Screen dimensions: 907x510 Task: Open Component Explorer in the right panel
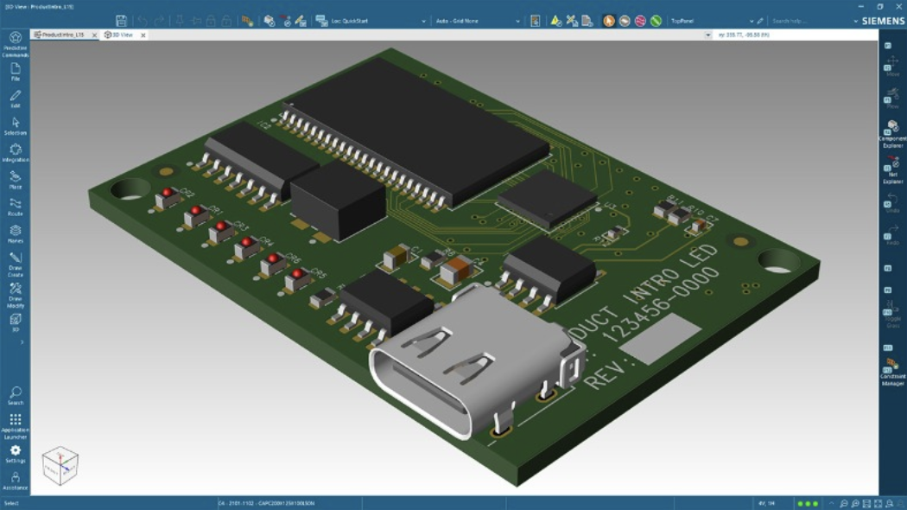[892, 132]
